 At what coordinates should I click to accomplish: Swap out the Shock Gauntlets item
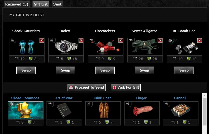[x=26, y=70]
